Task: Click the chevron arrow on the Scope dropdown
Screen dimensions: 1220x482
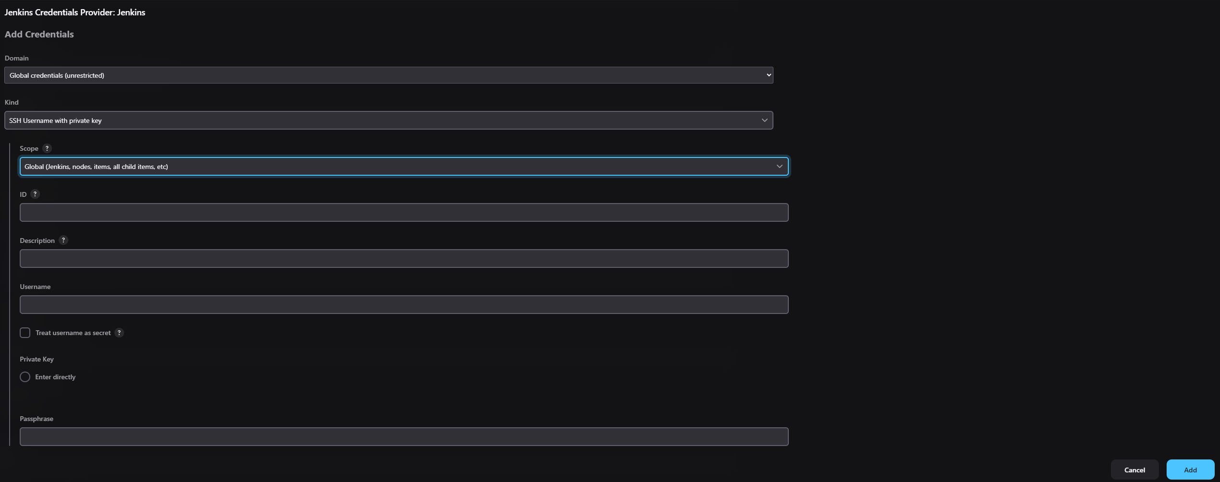Action: pyautogui.click(x=779, y=167)
